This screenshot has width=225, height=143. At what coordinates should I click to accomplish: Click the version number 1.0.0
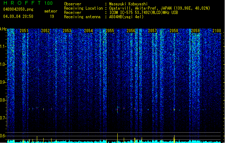pyautogui.click(x=49, y=3)
